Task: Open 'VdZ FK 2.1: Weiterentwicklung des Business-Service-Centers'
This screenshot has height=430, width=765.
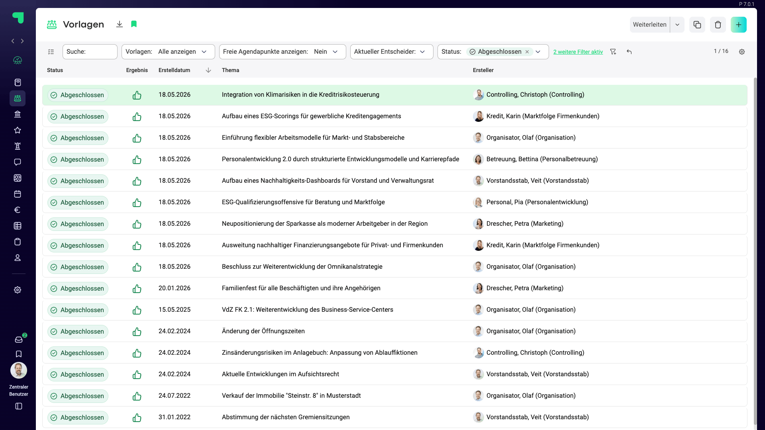Action: point(394,310)
